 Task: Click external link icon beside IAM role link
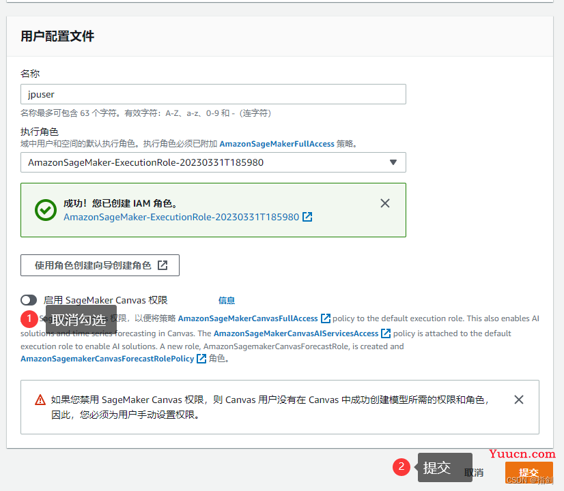[307, 217]
